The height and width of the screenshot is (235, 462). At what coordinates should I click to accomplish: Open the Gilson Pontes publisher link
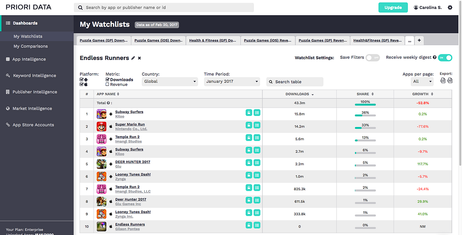tap(128, 229)
